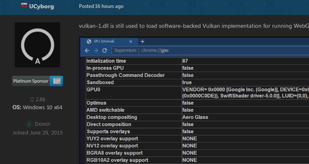Click the Supermium label in the address bar

[125, 50]
